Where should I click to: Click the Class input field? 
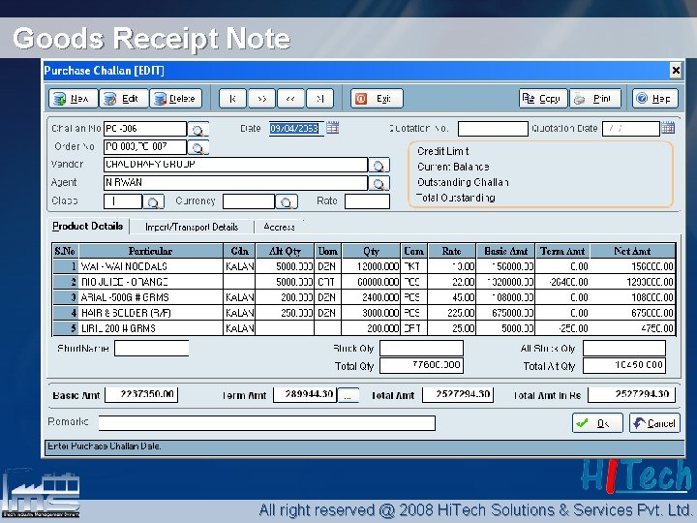click(123, 201)
